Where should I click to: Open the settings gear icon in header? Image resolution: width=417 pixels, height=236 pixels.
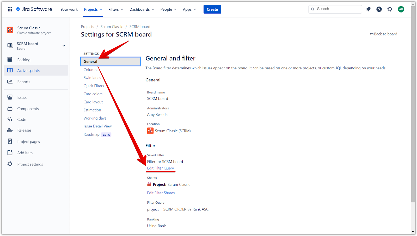point(390,9)
